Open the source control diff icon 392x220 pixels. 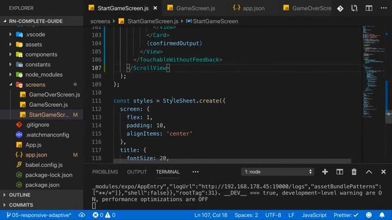(x=341, y=9)
